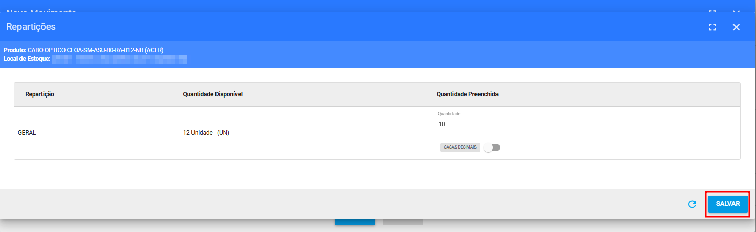Click the small Quantidade field label
Image resolution: width=756 pixels, height=232 pixels.
pos(449,114)
